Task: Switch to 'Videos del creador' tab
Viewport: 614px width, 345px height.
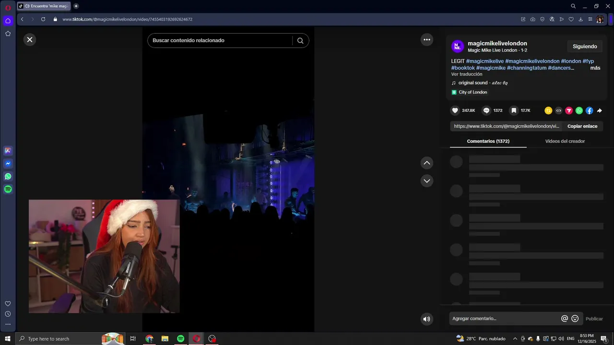Action: [565, 141]
